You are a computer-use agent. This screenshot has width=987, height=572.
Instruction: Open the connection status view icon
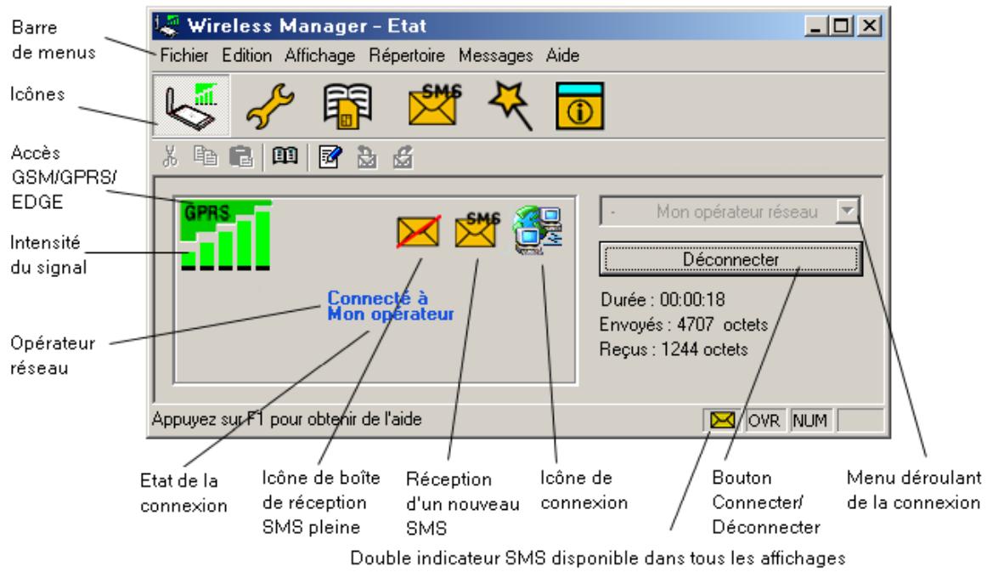pyautogui.click(x=191, y=105)
